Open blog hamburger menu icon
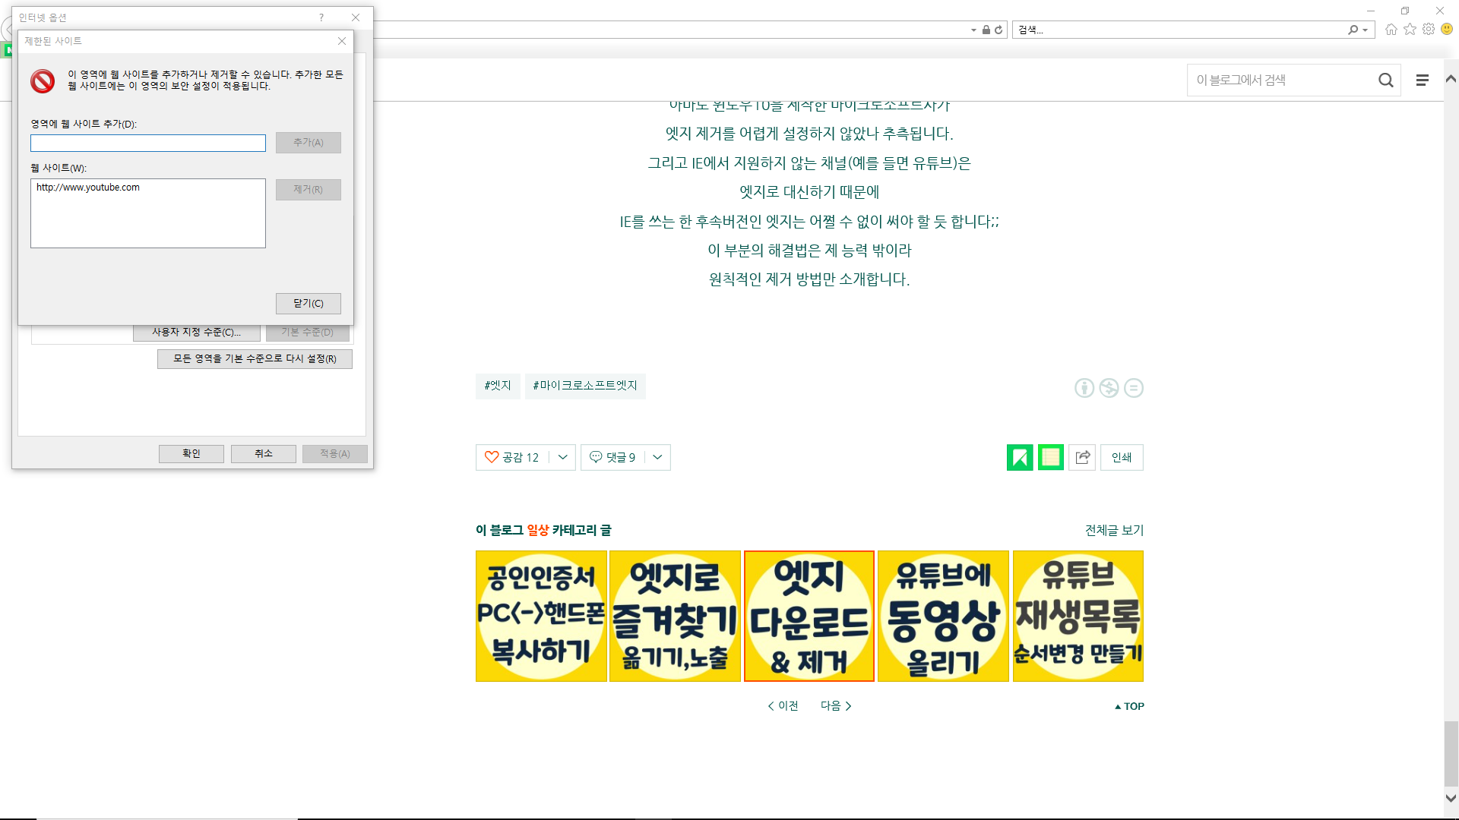The width and height of the screenshot is (1459, 820). pos(1423,80)
